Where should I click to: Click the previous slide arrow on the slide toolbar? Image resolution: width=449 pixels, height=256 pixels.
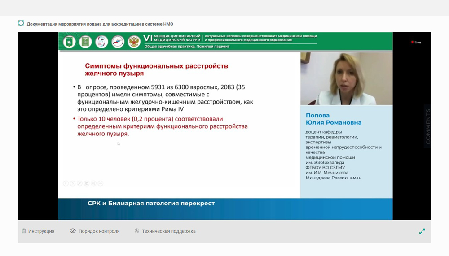[x=66, y=183]
